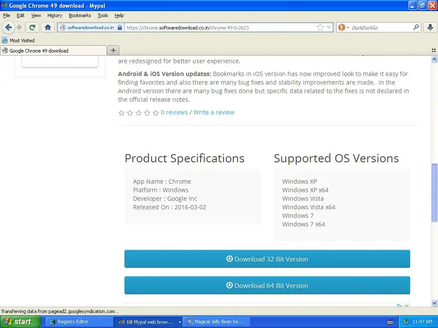This screenshot has height=328, width=438.
Task: Open the Most Visited bookmarks folder
Action: [x=18, y=41]
